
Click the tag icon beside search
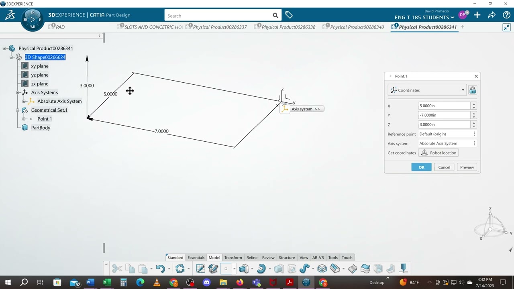289,15
